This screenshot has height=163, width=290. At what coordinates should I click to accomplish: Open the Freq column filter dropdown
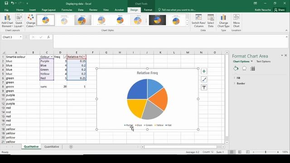point(65,57)
